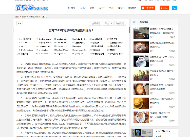190x137 pixels.
Task: Click numbered link 20 'lgdisplay'
Action: pos(79,54)
